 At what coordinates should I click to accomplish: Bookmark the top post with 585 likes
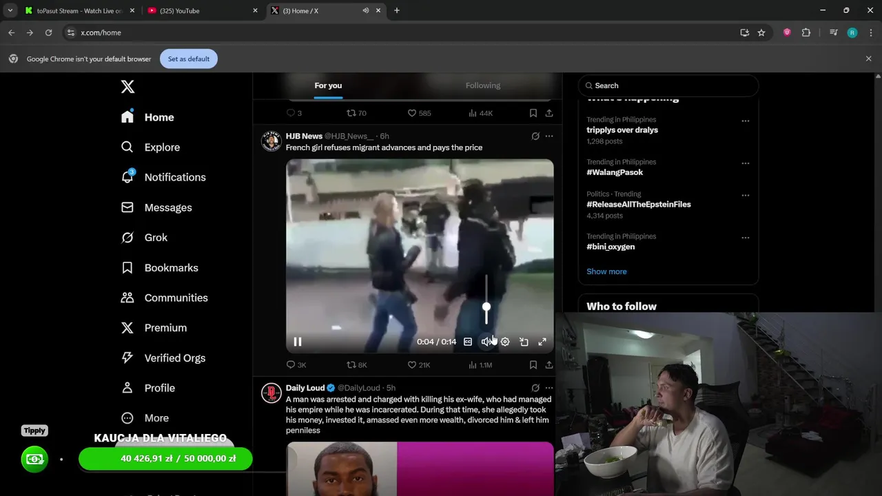[533, 113]
